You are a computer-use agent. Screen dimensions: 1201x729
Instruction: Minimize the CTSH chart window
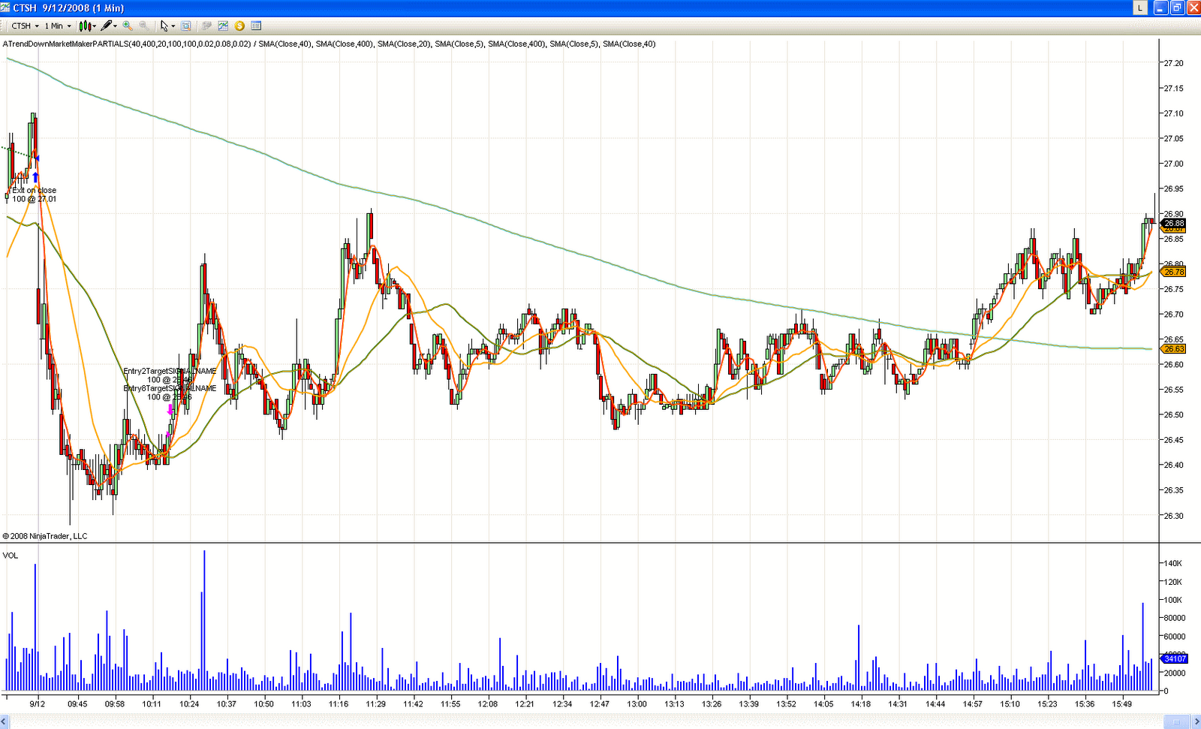1160,8
